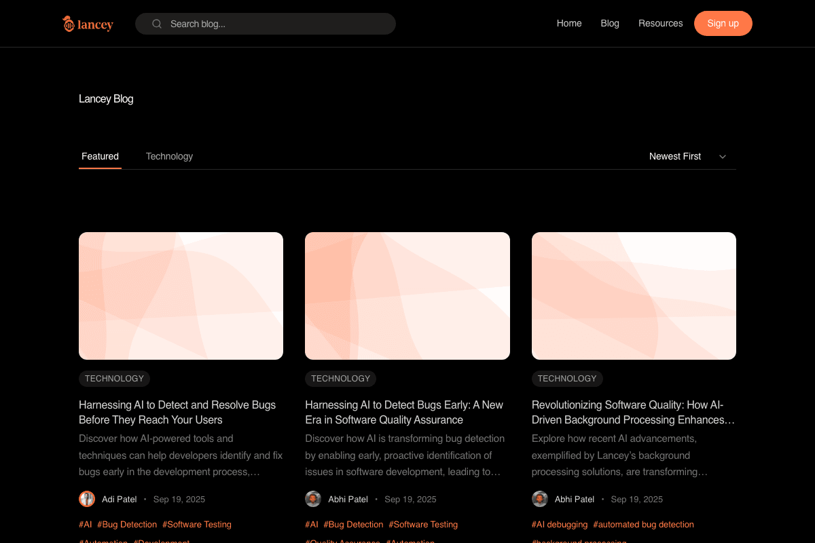
Task: Switch to the Technology tab
Action: click(x=169, y=156)
